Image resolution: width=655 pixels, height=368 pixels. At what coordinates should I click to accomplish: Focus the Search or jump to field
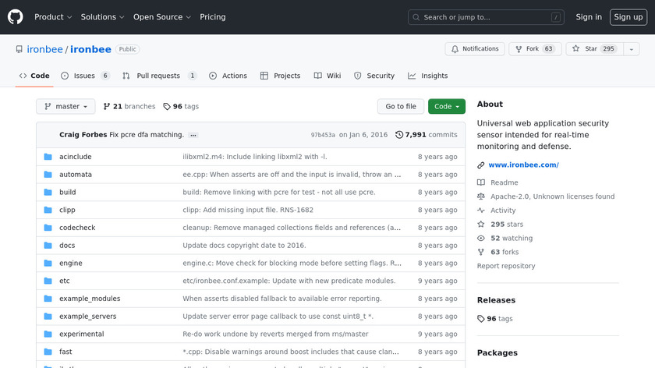[x=486, y=17]
